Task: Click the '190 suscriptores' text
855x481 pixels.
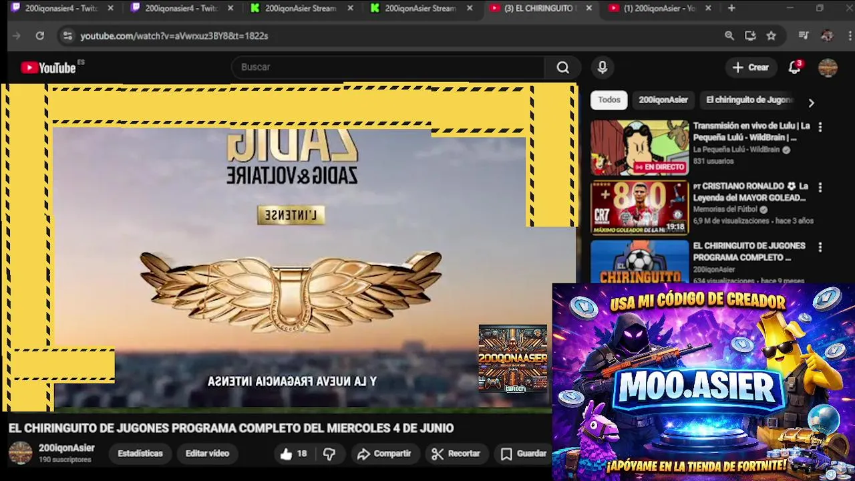Action: pyautogui.click(x=65, y=460)
